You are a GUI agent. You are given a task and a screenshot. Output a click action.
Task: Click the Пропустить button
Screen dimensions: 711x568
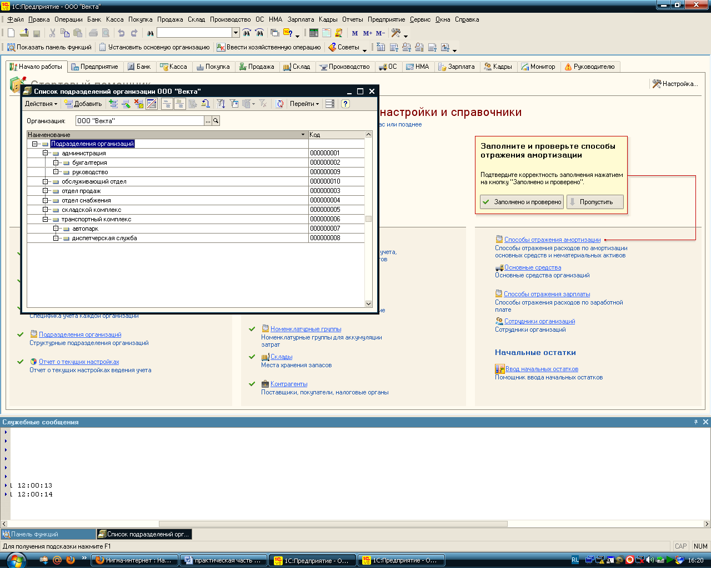point(595,202)
